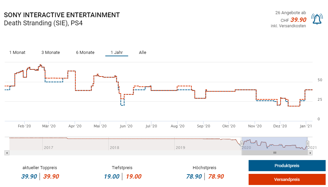Click the scrollbar right arrow
328x187 pixels.
pos(310,153)
